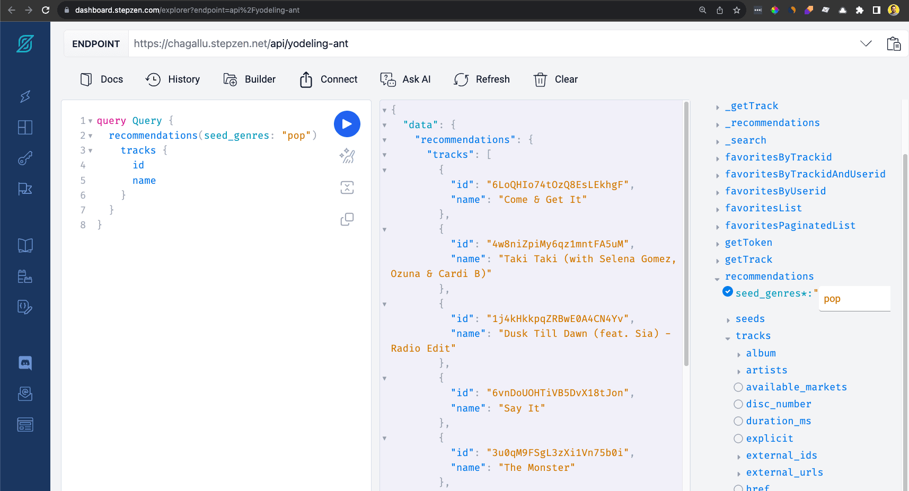
Task: Click the prettify query magic wand icon
Action: (x=347, y=156)
